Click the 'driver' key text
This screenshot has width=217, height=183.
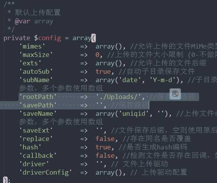click(34, 164)
